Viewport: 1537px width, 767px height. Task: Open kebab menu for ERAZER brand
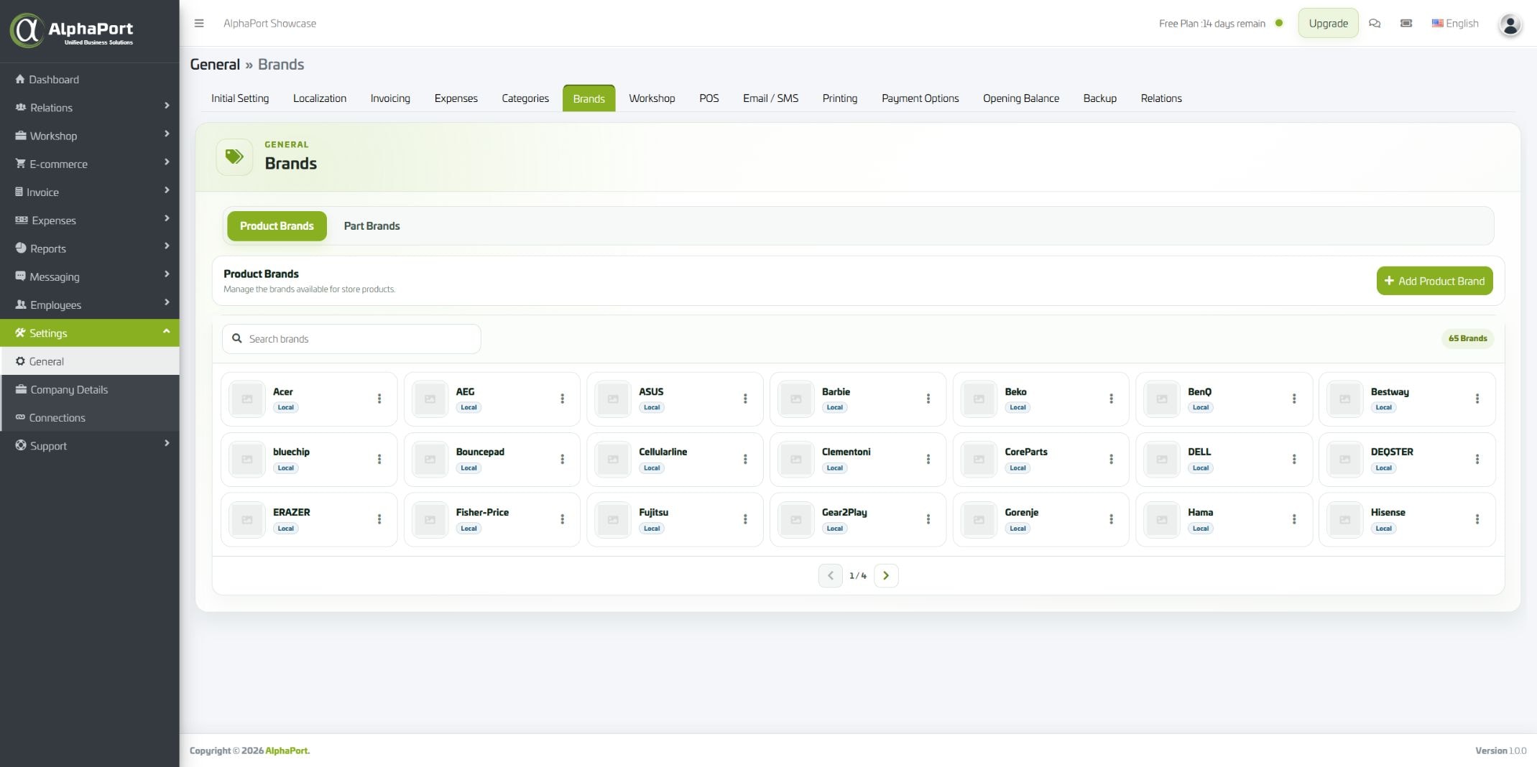[x=379, y=519]
